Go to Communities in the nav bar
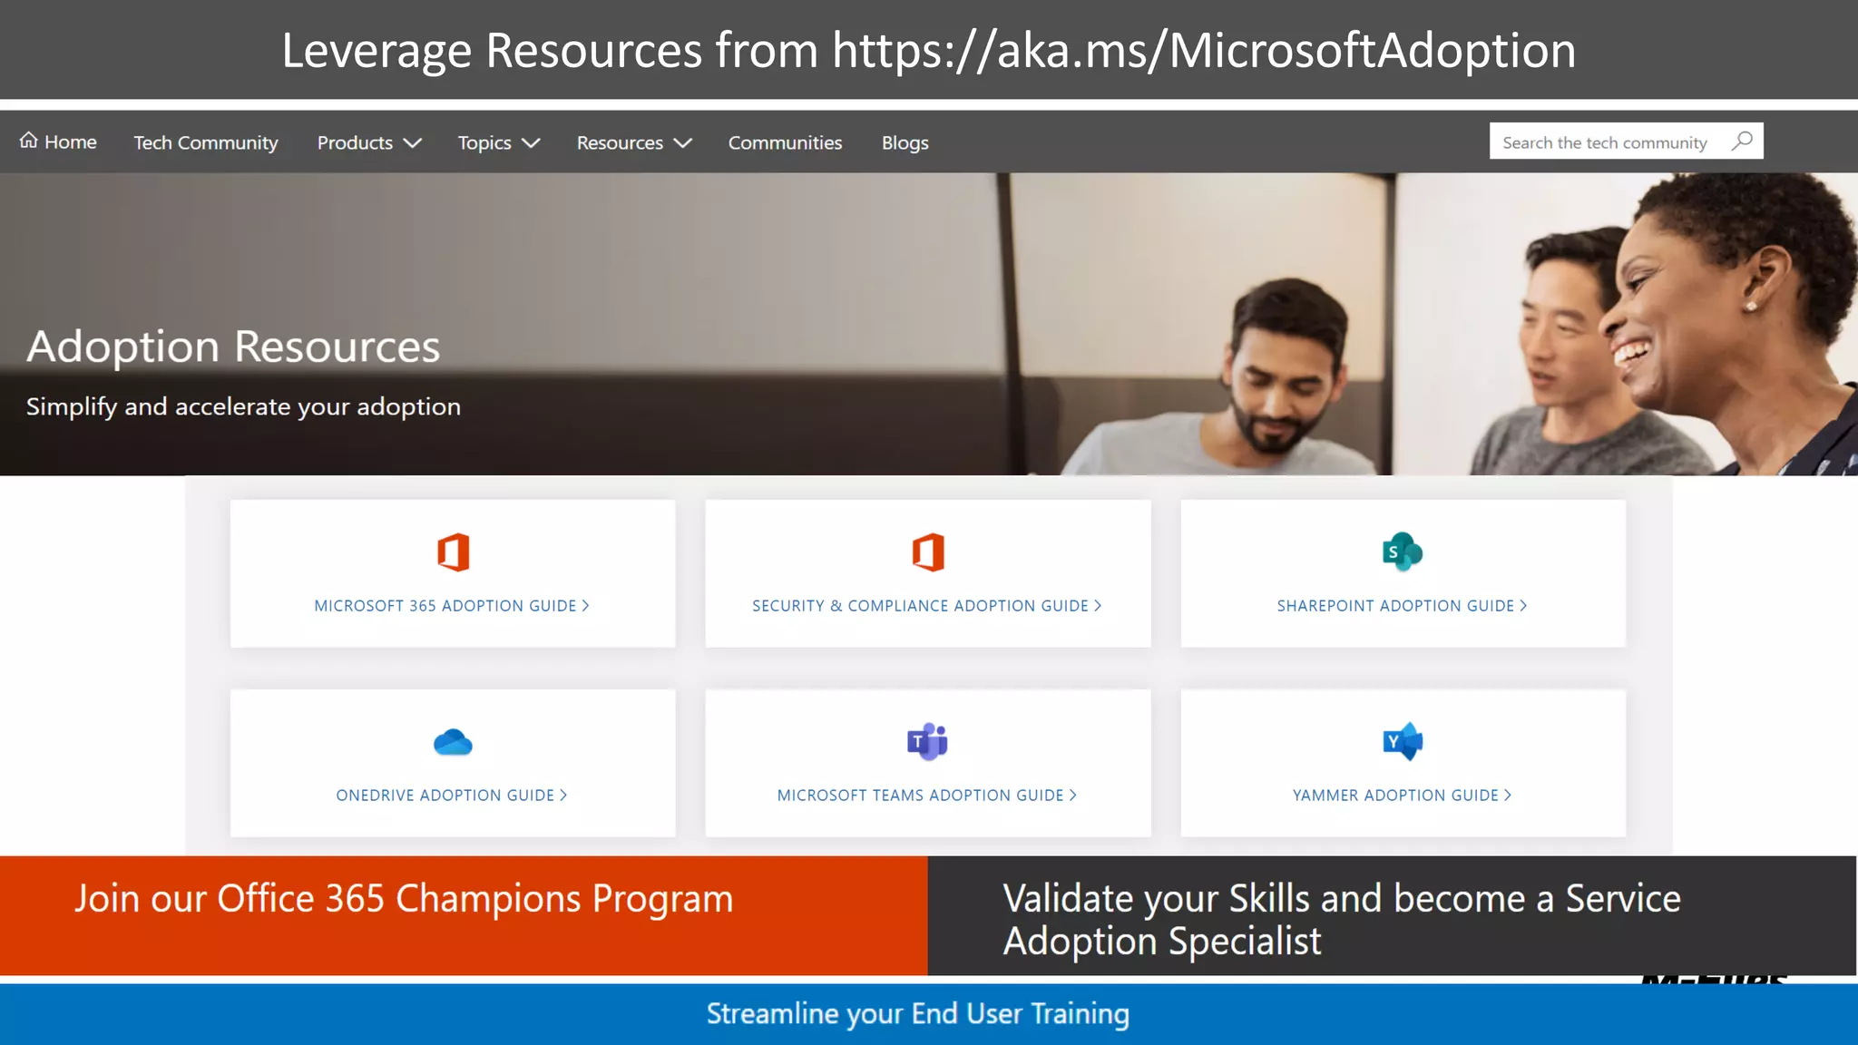The image size is (1858, 1045). (x=785, y=142)
